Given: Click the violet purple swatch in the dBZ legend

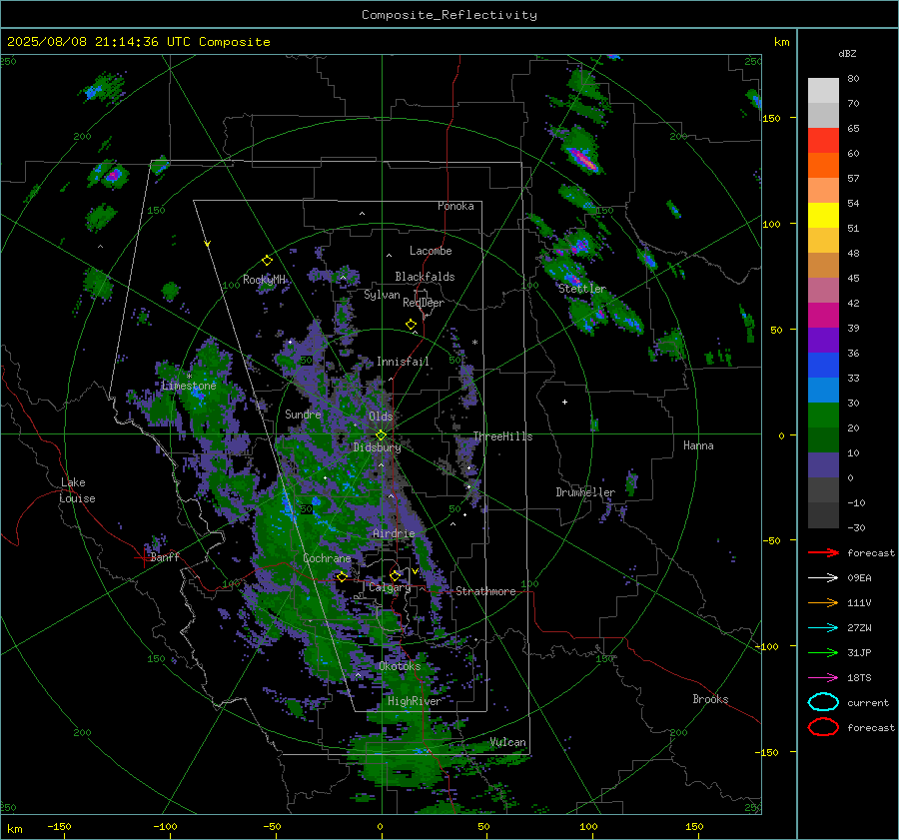Looking at the screenshot, I should 823,341.
